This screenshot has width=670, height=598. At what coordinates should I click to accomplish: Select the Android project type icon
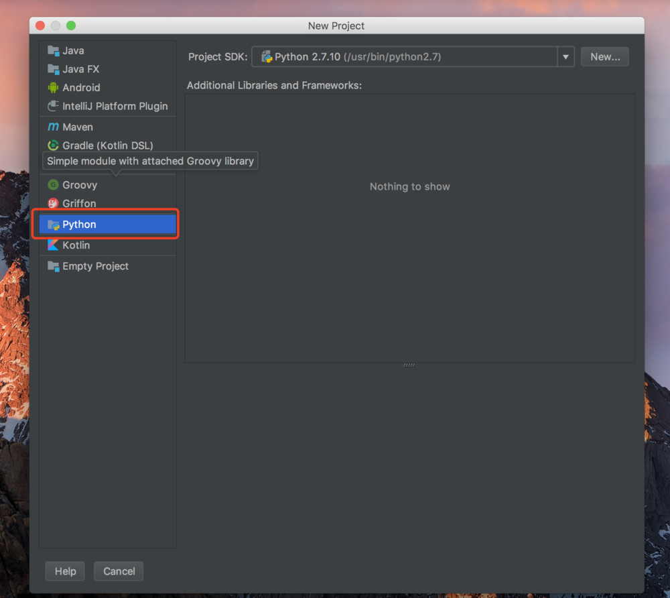click(x=53, y=87)
